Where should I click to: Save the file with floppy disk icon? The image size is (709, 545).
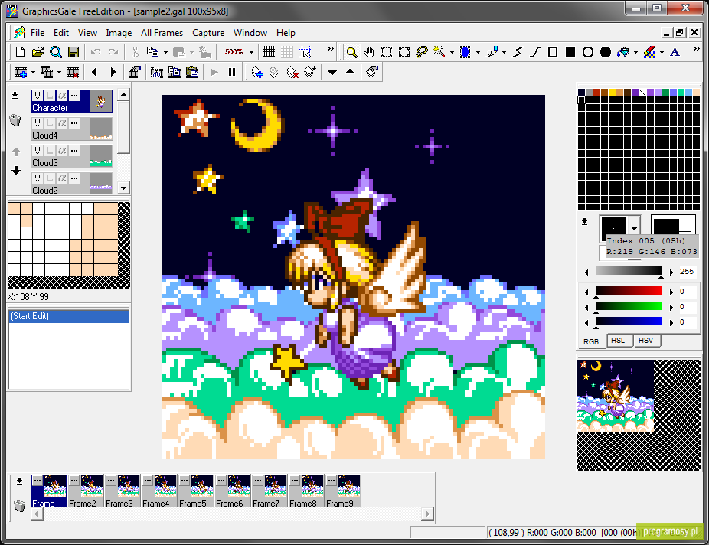point(74,52)
